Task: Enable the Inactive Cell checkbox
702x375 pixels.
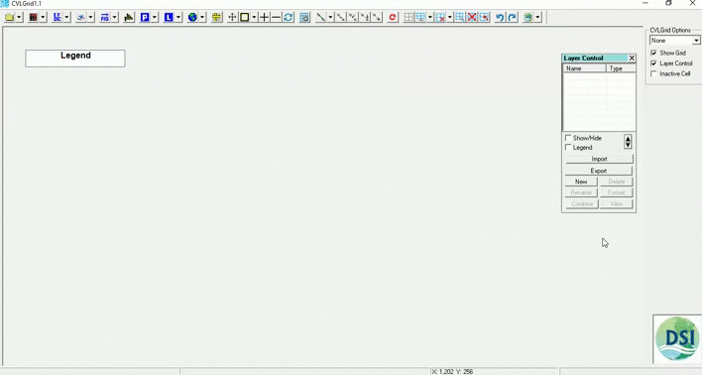Action: (653, 73)
